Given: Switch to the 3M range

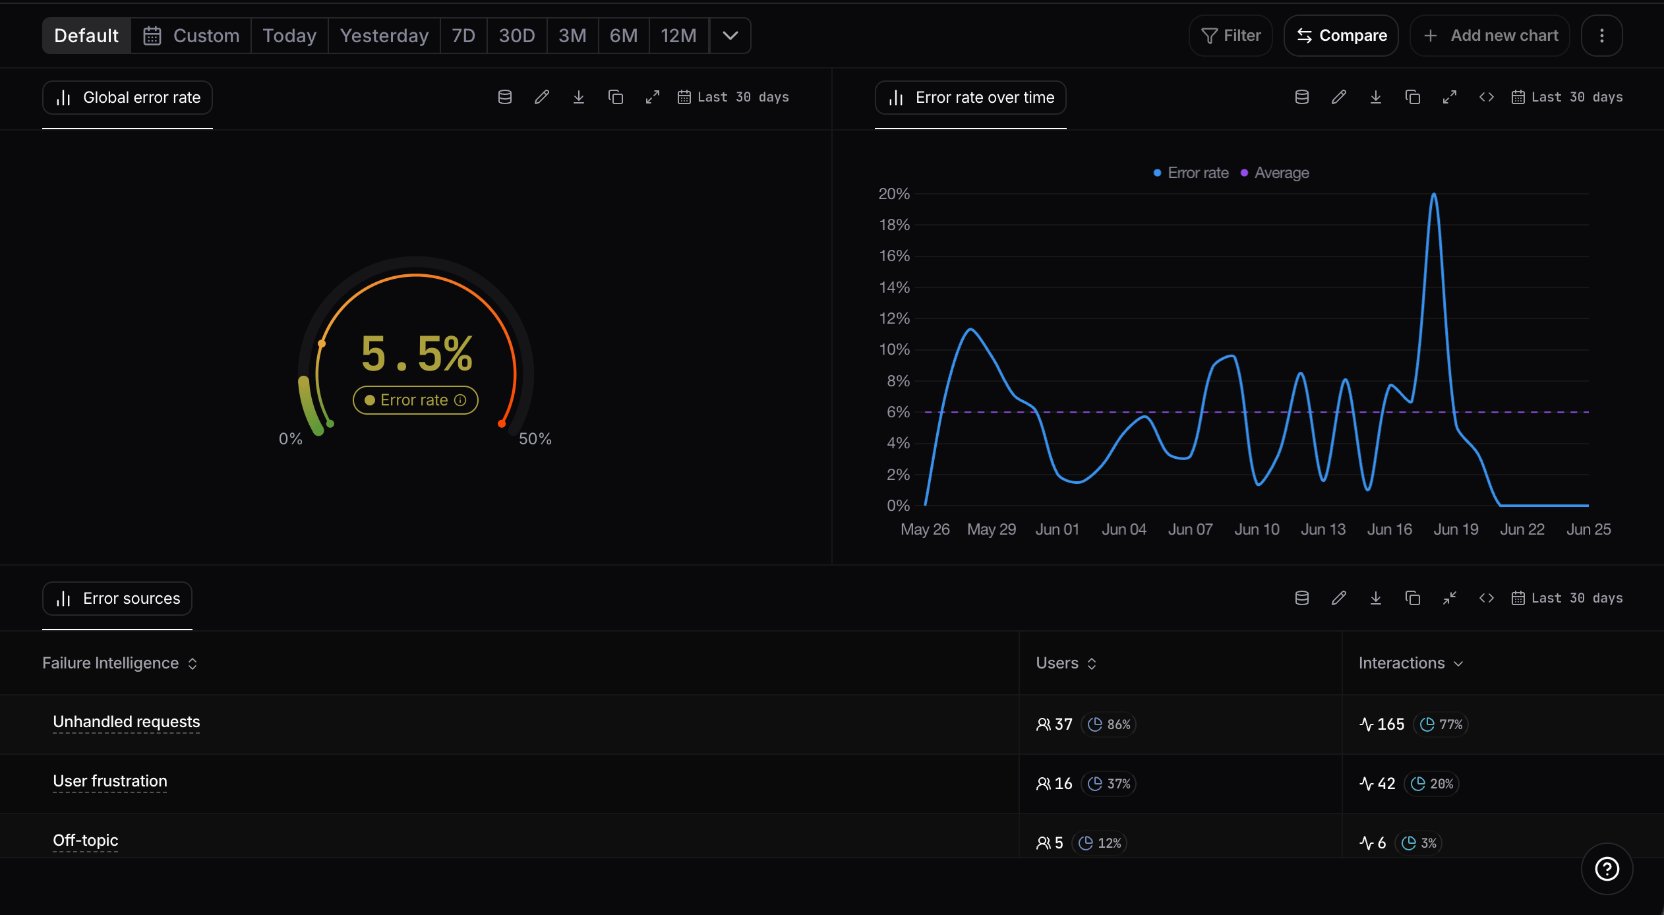Looking at the screenshot, I should [572, 36].
